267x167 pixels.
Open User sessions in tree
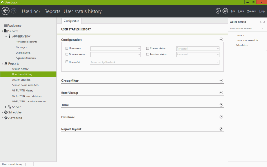coord(23,52)
